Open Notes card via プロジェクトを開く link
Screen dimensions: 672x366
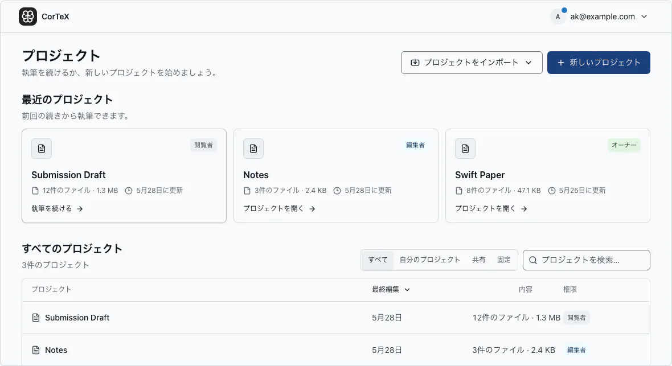point(279,209)
